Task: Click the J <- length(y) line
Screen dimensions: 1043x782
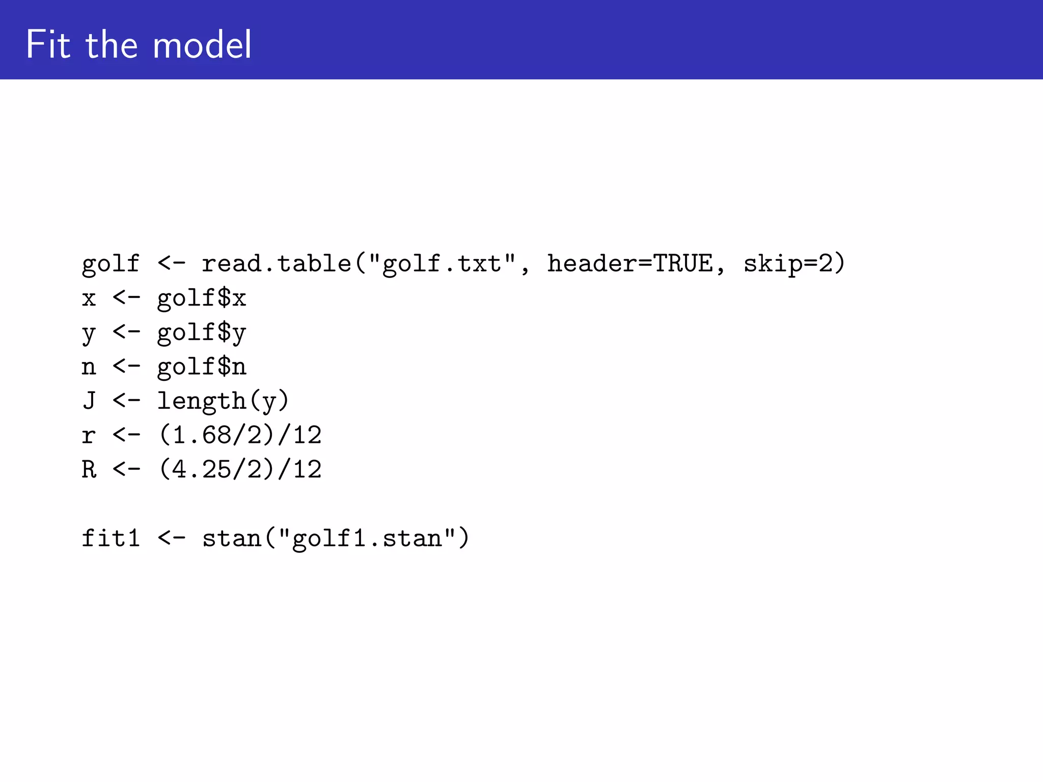Action: tap(185, 401)
